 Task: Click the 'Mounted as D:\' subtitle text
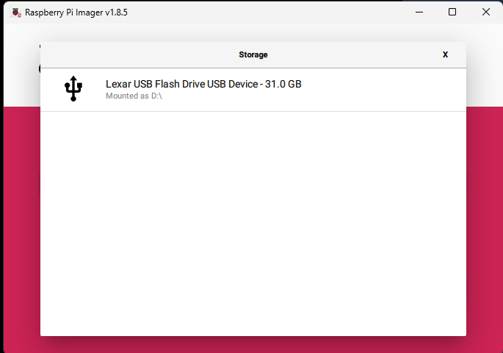tap(134, 96)
